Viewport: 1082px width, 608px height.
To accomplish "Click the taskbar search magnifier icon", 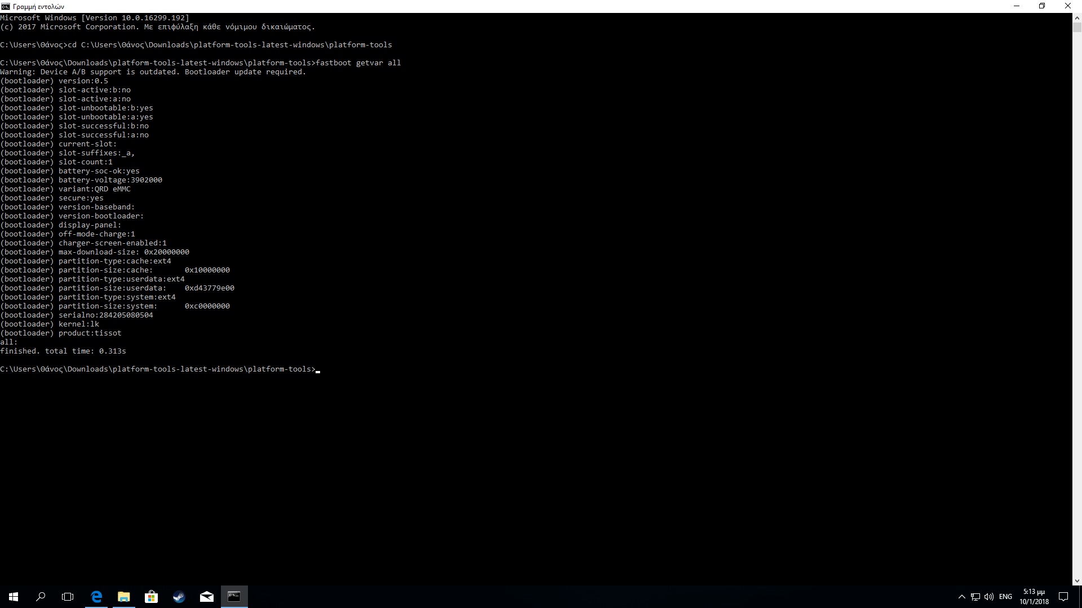I will coord(41,597).
